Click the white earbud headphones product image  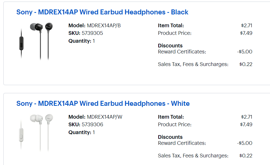(36, 133)
